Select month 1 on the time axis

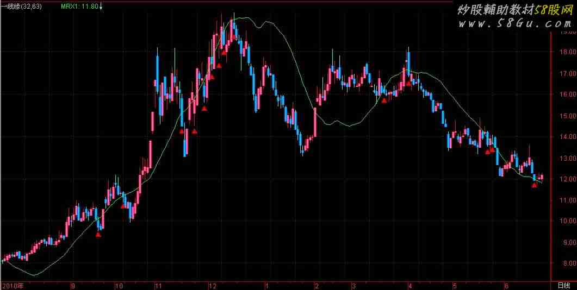(266, 286)
